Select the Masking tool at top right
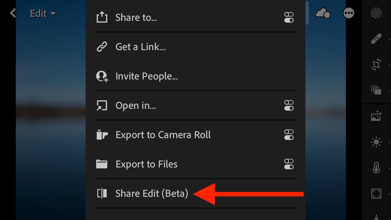The width and height of the screenshot is (391, 220). pos(376,13)
